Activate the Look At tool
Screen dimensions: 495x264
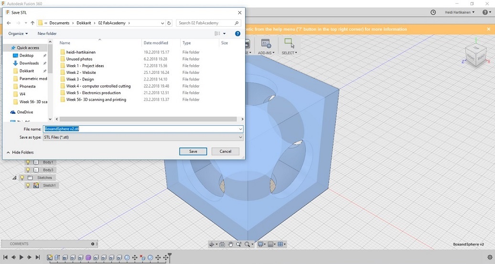[x=222, y=244]
